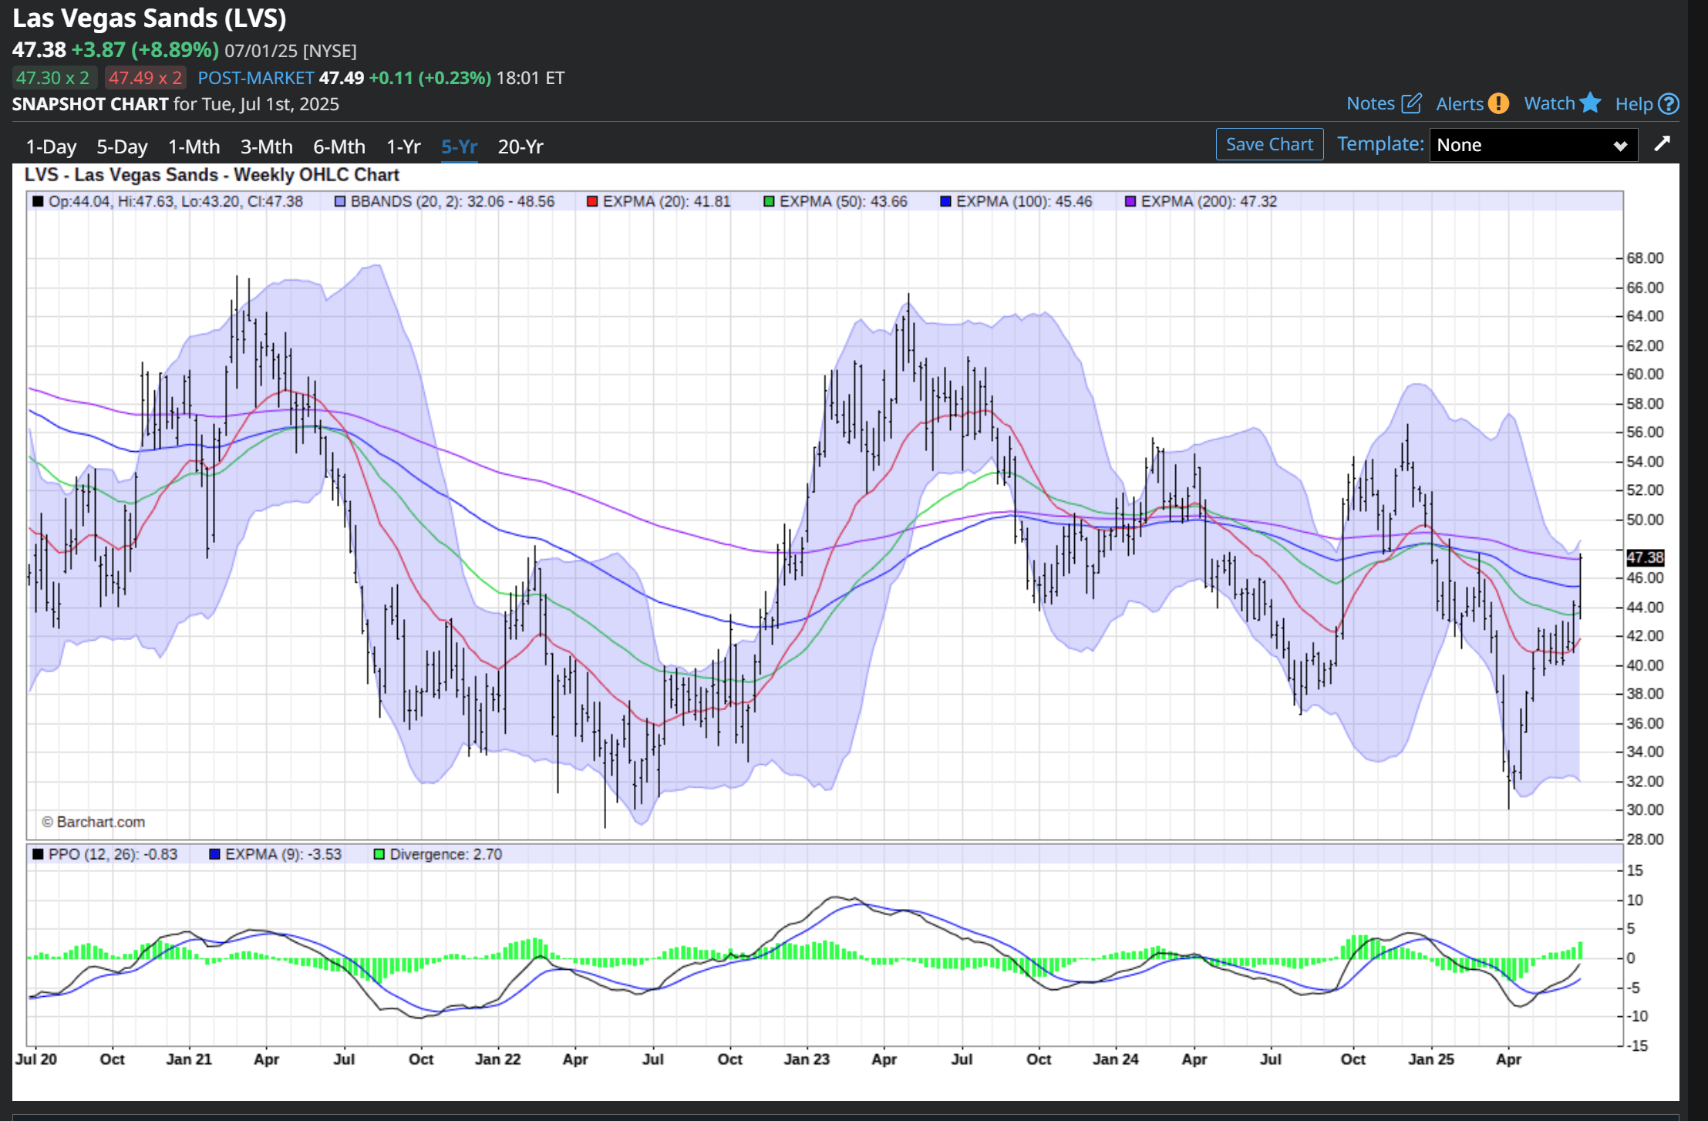Click the expand chart arrow icon

point(1663,144)
